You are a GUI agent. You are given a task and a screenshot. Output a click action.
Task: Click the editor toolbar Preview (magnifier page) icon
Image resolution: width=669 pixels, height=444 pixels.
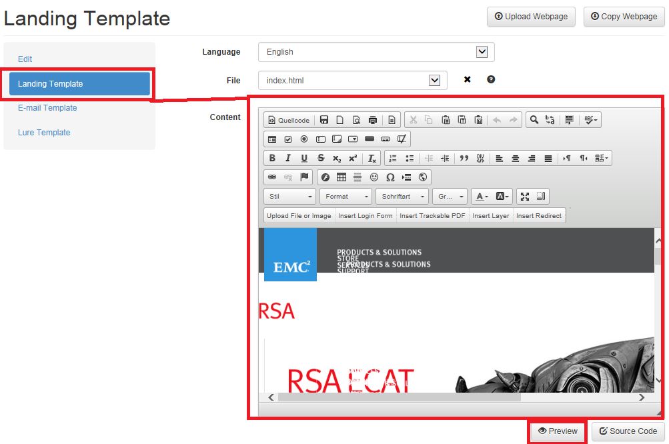coord(356,120)
